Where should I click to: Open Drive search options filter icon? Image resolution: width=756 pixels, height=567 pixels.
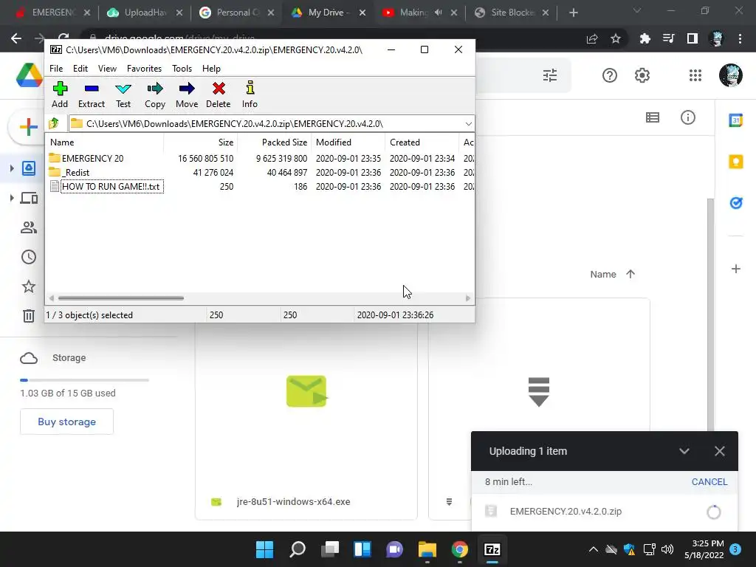[550, 75]
